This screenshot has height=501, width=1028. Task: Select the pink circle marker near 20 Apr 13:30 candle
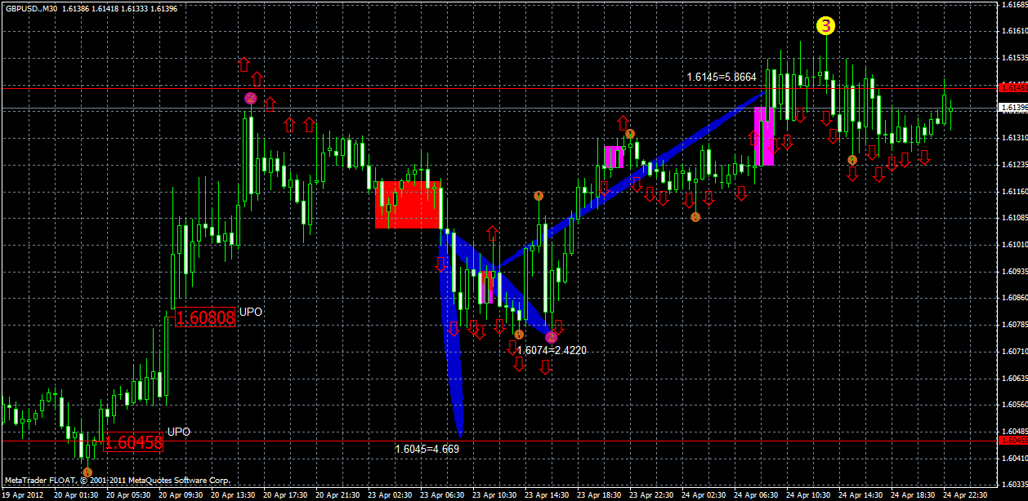coord(250,97)
